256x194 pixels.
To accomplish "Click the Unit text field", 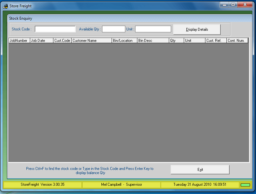I will [x=153, y=29].
